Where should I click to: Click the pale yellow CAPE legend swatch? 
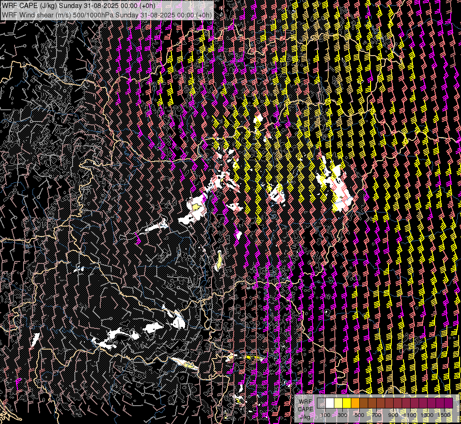click(x=339, y=403)
